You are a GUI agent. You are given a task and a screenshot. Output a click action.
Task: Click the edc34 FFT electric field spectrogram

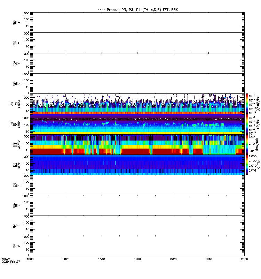(x=137, y=104)
